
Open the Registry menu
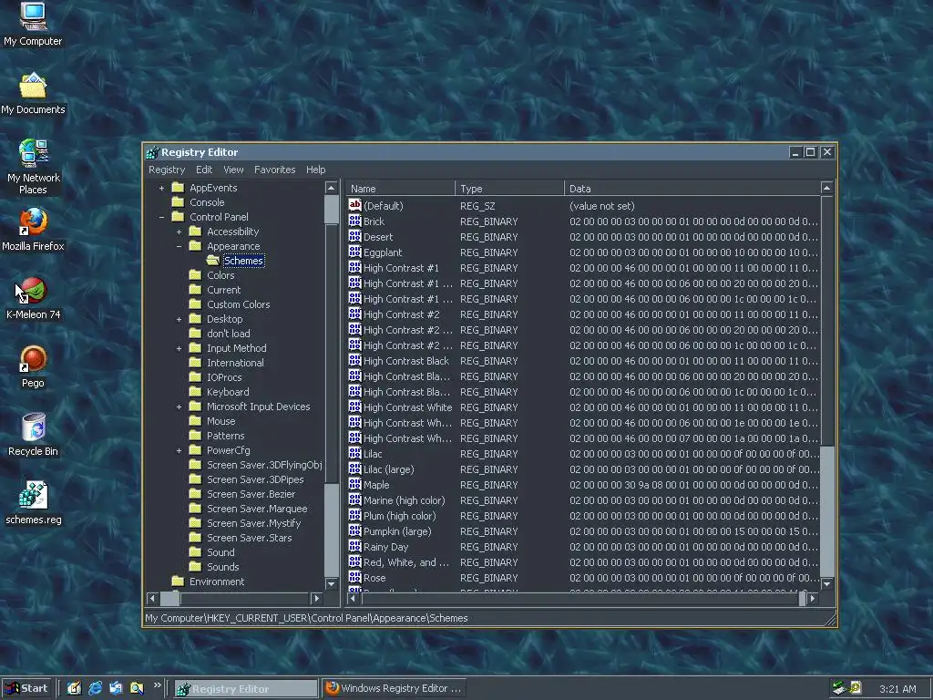click(x=167, y=170)
